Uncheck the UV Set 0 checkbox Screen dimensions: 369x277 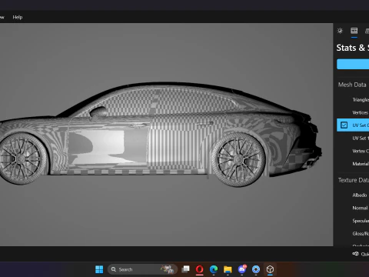(344, 125)
